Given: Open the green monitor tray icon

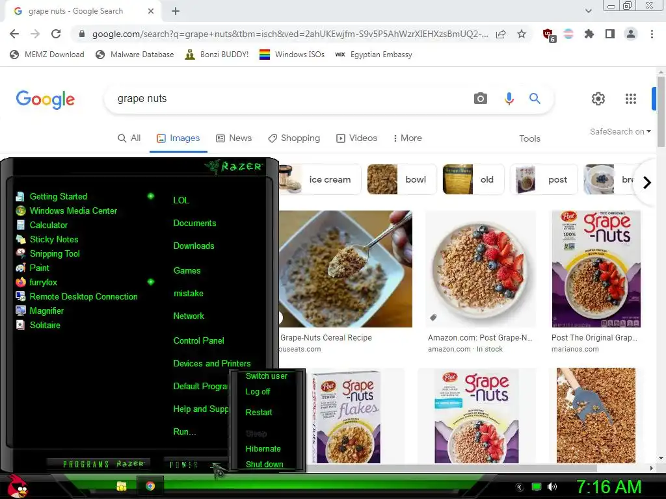Looking at the screenshot, I should [537, 487].
